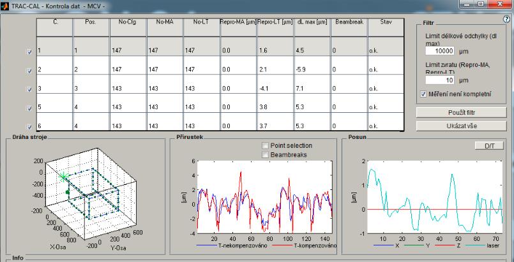Click the 'Použít filtr' button
This screenshot has height=262, width=514.
point(462,113)
